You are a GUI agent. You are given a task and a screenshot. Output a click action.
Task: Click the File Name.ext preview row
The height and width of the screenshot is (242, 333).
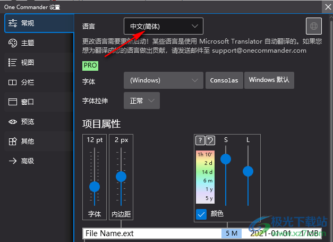202,233
